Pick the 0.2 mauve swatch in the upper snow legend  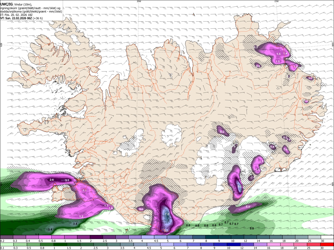point(7,237)
